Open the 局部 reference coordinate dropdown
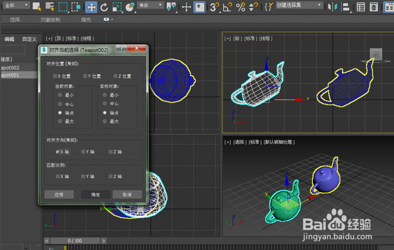This screenshot has height=250, width=394. pyautogui.click(x=151, y=5)
